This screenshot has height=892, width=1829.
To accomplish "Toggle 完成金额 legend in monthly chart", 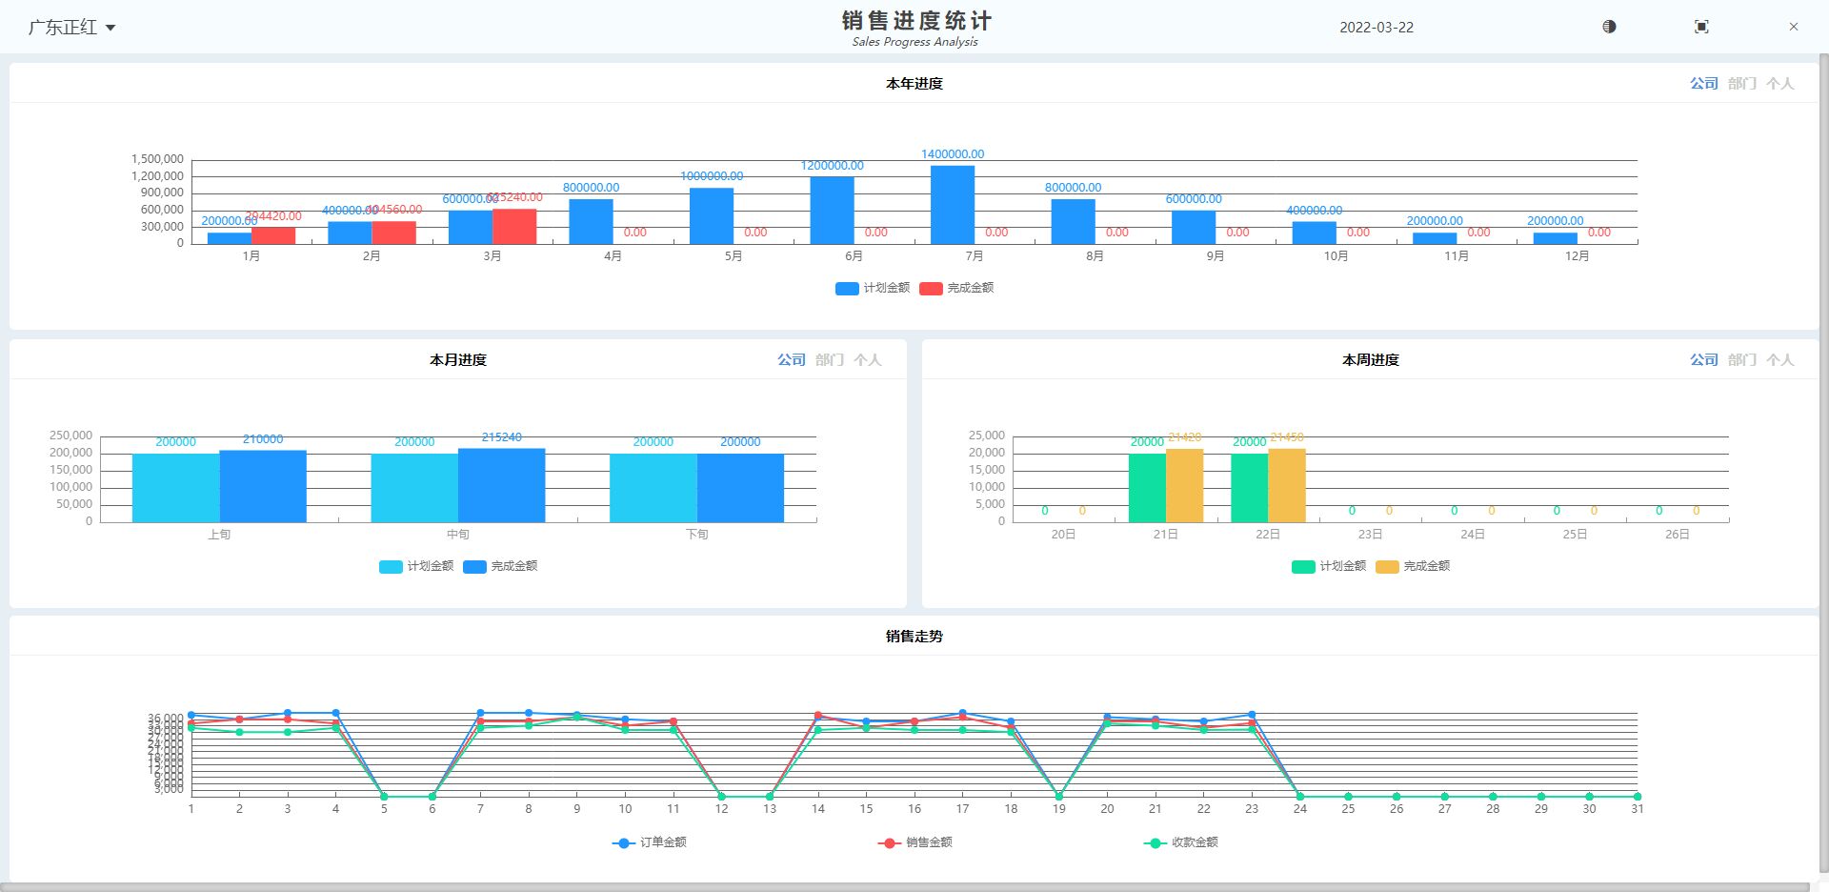I will 501,566.
